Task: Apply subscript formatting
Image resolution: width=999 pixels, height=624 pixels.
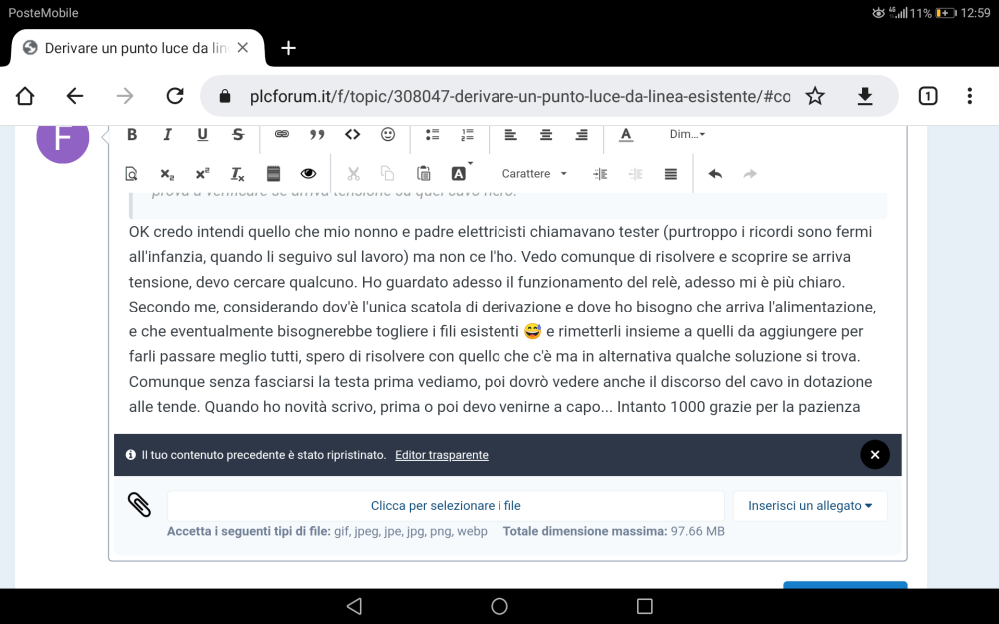Action: click(x=166, y=172)
